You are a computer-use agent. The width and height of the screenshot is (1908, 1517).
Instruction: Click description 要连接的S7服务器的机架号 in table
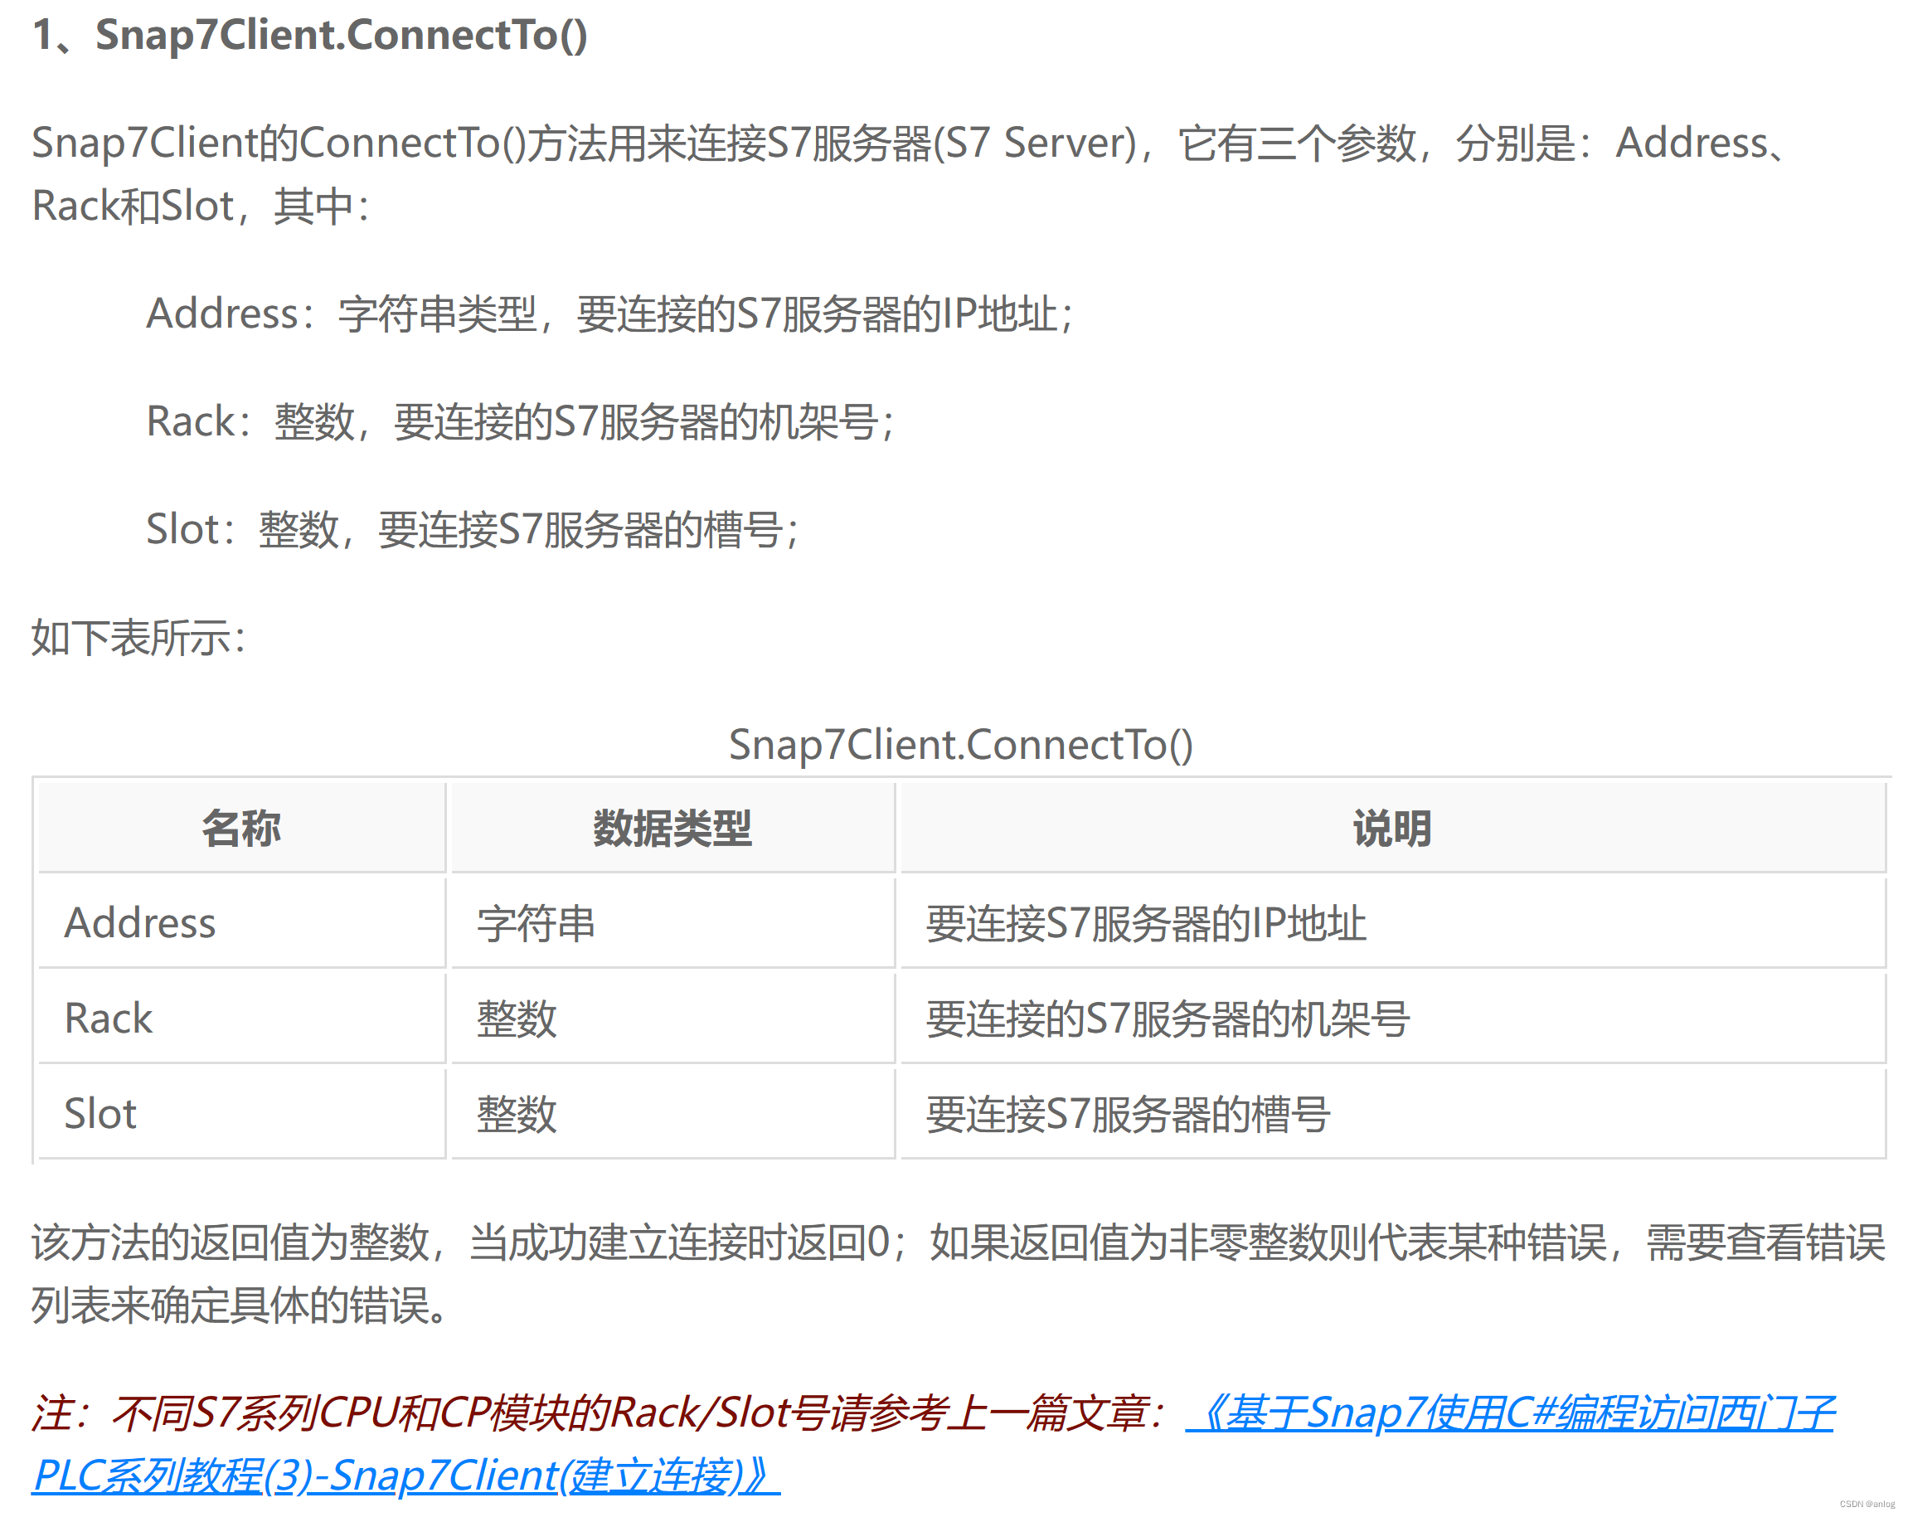point(1168,1018)
